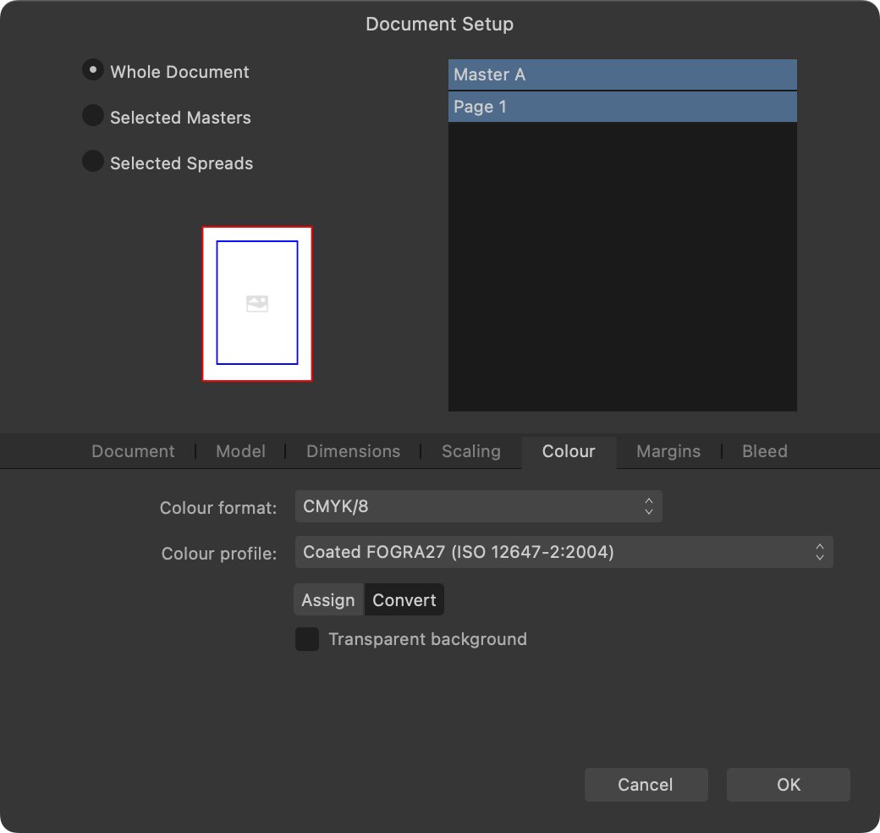Cancel the Document Setup dialog
Viewport: 880px width, 833px height.
click(x=646, y=785)
